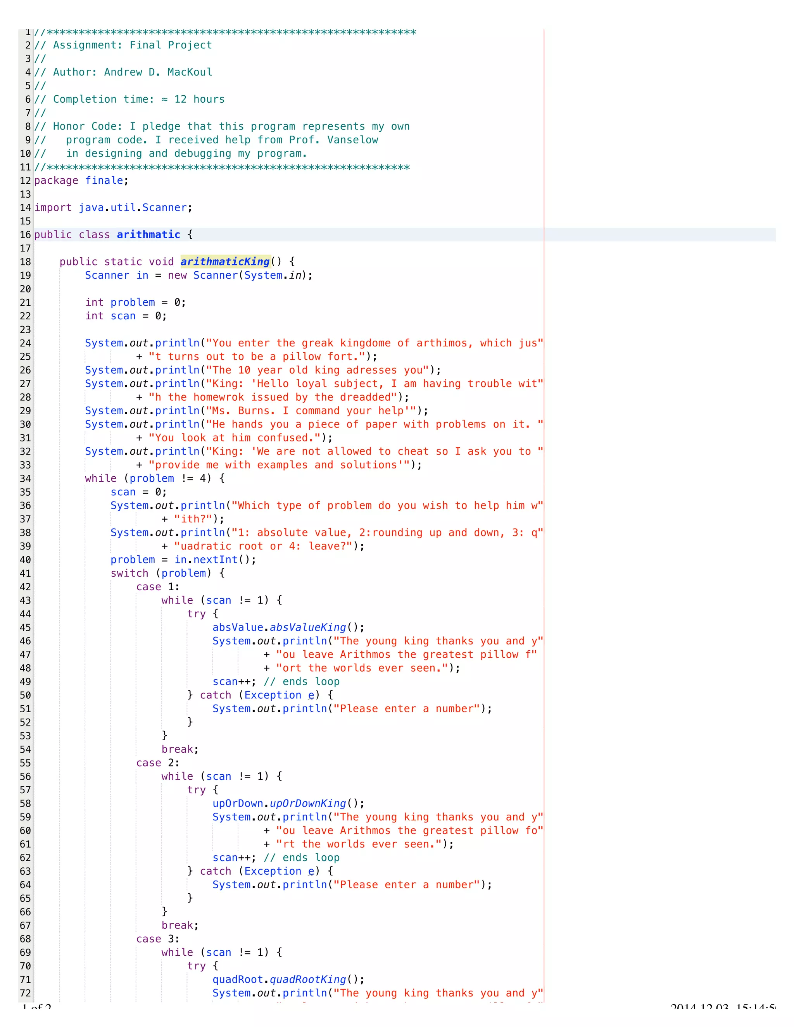Click 'catch (Exception e)' on line 63
Image resolution: width=794 pixels, height=1027 pixels.
point(260,871)
